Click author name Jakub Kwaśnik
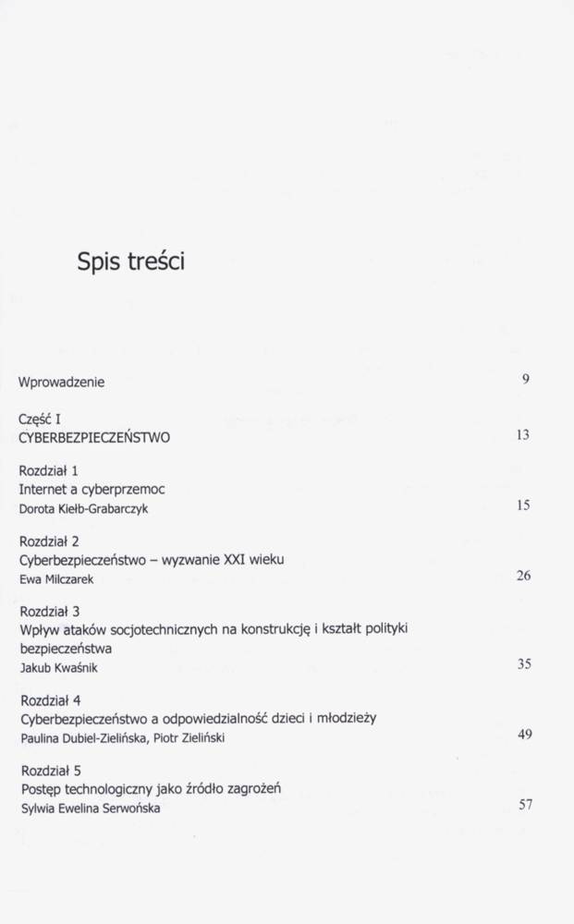The height and width of the screenshot is (924, 574). (x=58, y=666)
